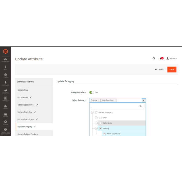Toggle the Category Update switch
Screen dimensions: 182x182
[92, 92]
